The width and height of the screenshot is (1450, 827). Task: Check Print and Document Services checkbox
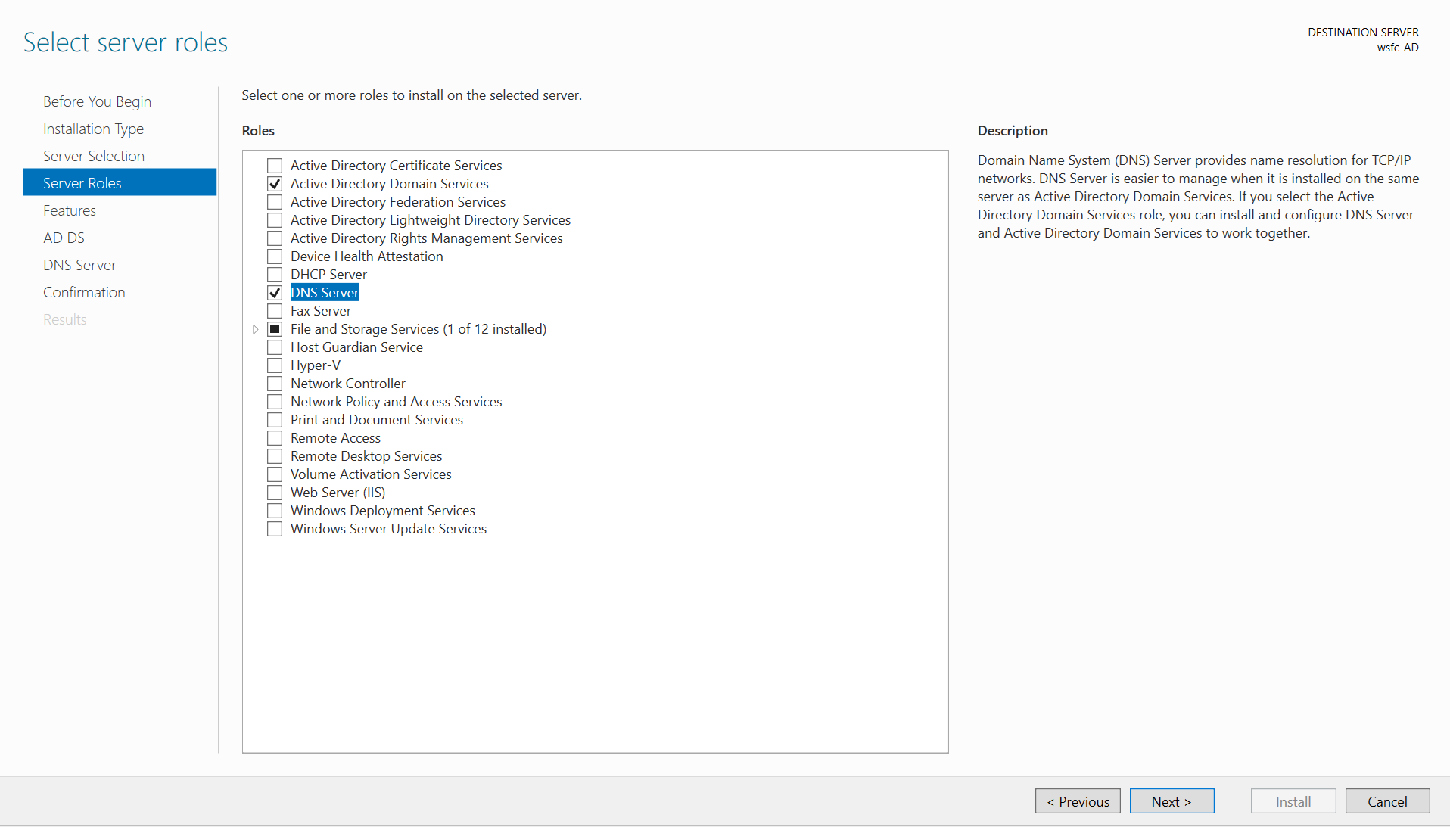275,420
